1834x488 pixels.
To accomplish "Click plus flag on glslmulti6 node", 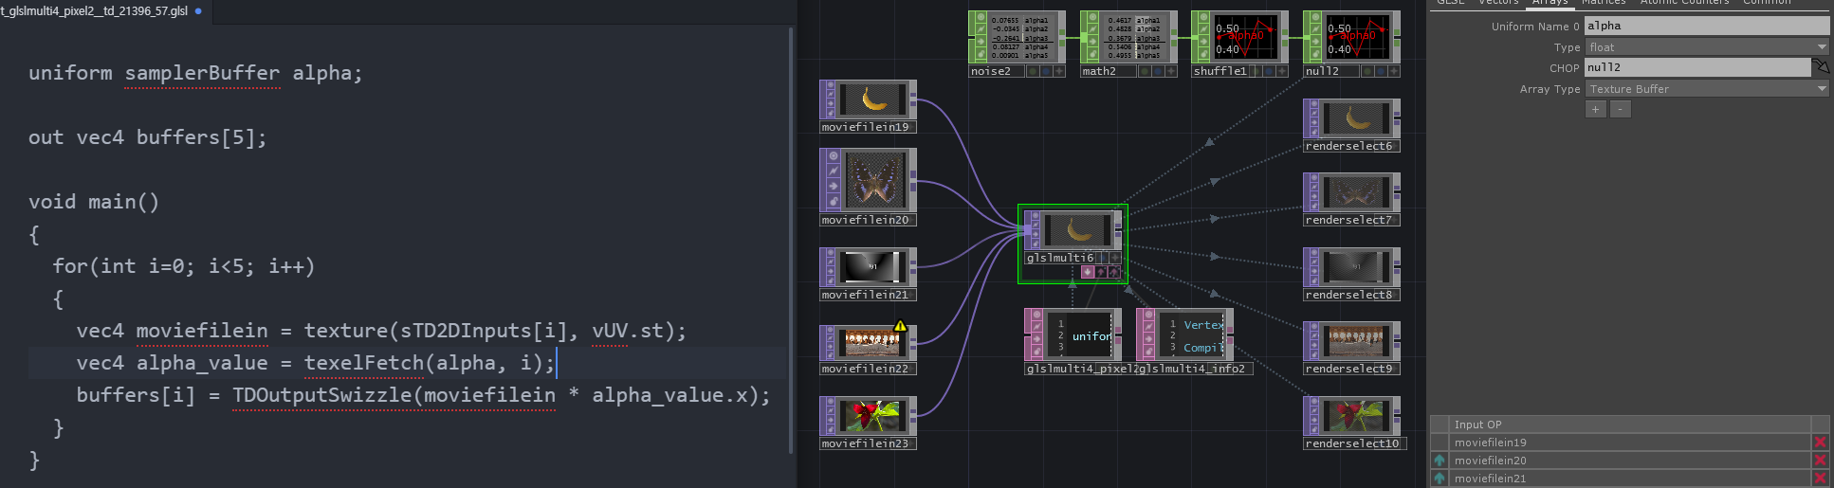I will [1115, 258].
